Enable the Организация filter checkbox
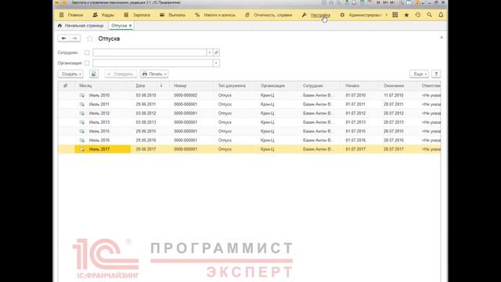 coord(87,63)
